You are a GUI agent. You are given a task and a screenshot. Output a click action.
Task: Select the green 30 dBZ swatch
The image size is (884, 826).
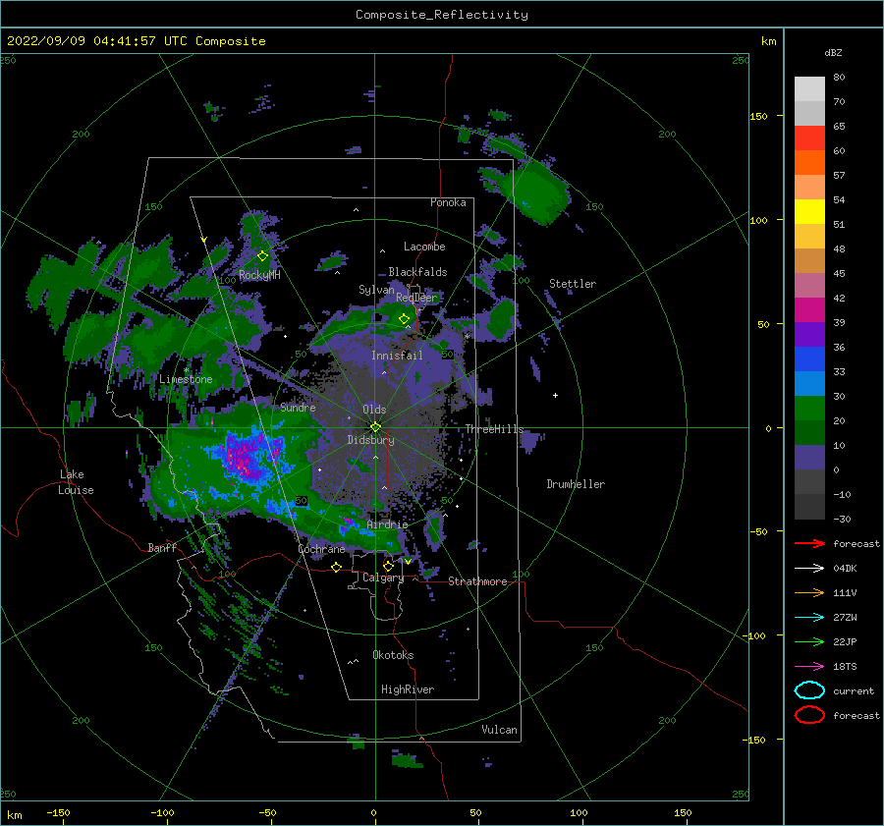point(809,408)
